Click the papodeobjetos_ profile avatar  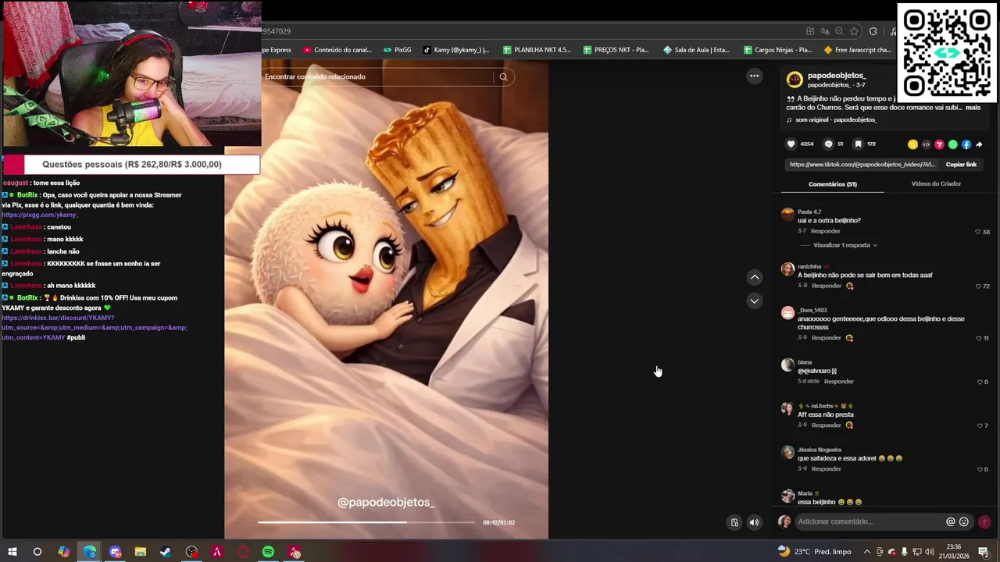(795, 79)
